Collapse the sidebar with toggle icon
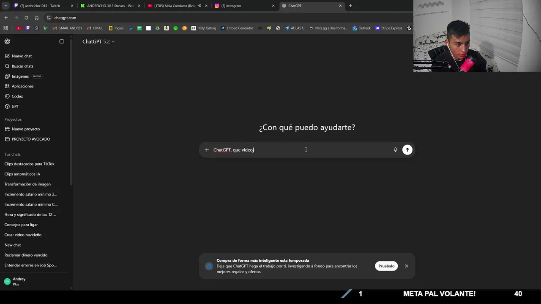Image resolution: width=541 pixels, height=304 pixels. click(x=62, y=41)
